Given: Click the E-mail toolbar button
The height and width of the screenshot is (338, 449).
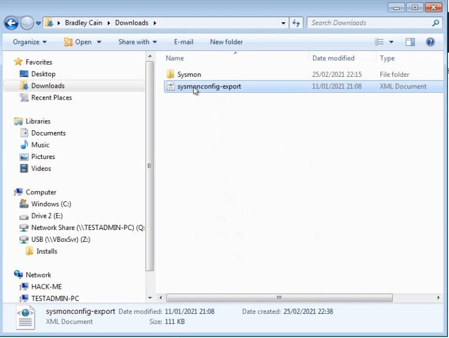Looking at the screenshot, I should [x=183, y=42].
